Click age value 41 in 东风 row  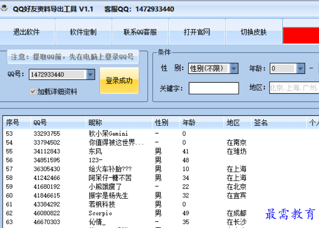pos(186,152)
